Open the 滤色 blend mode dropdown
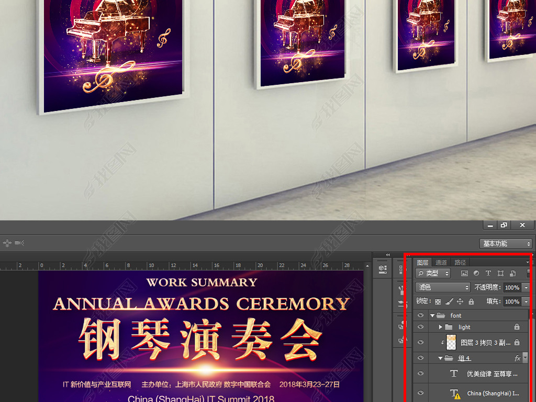 point(443,287)
